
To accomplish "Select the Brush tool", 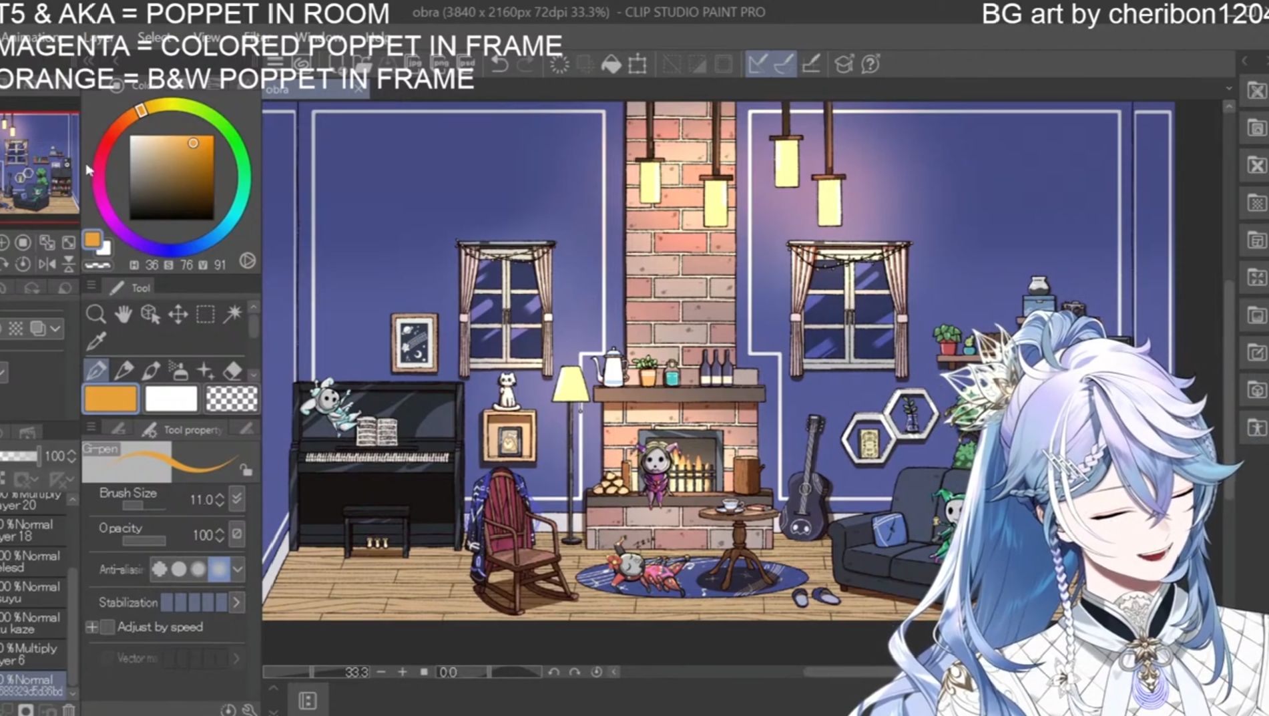I will tap(151, 370).
